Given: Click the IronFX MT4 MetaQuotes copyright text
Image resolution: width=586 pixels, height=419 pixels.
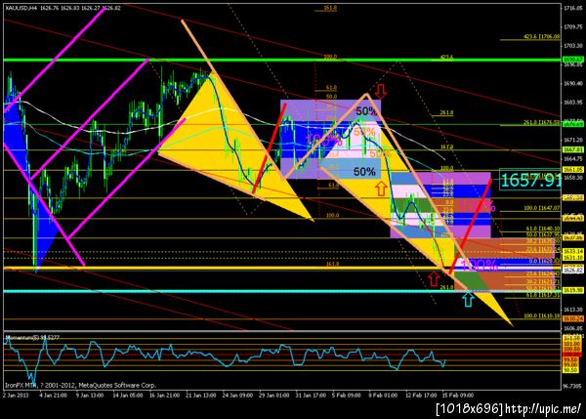Looking at the screenshot, I should pyautogui.click(x=80, y=385).
